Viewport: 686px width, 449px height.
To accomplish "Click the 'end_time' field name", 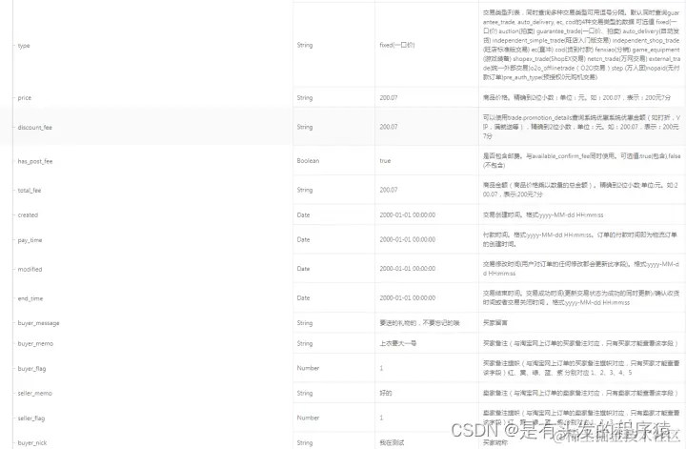I will tap(30, 298).
